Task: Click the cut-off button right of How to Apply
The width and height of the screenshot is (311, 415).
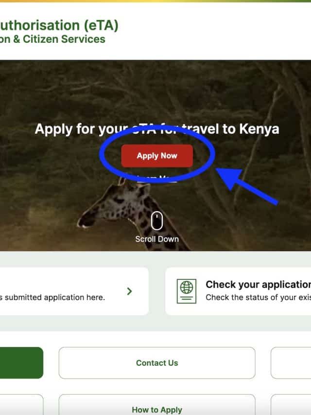Action: coord(291,405)
